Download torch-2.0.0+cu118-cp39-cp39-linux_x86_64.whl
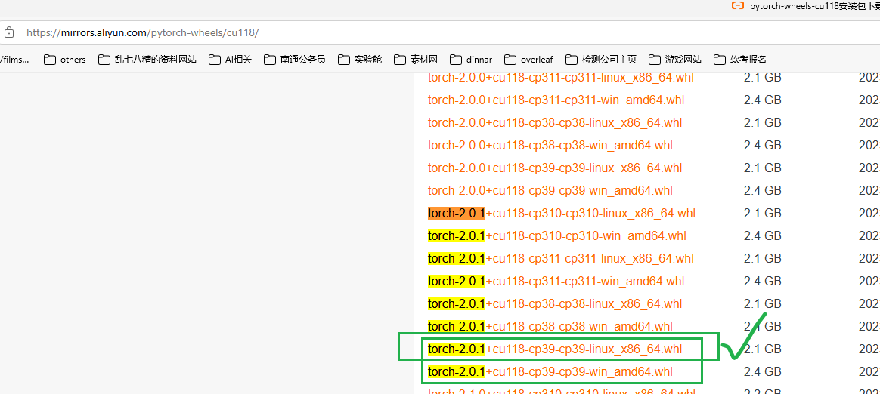This screenshot has width=880, height=394. pos(555,168)
